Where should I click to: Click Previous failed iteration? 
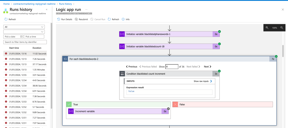tap(148, 67)
